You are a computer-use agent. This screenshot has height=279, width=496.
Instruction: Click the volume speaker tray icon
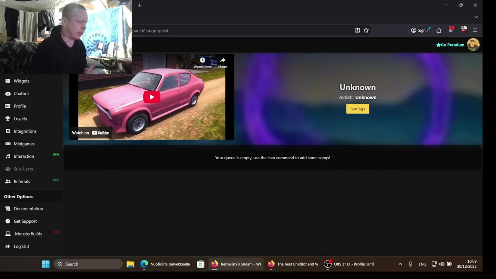tap(442, 264)
